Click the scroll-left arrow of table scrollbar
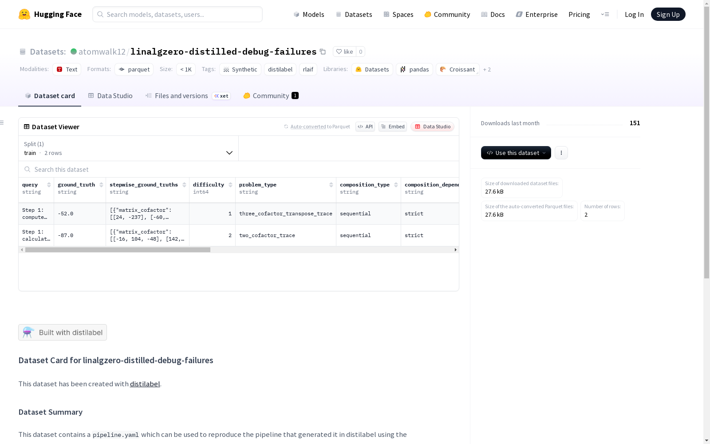 22,250
